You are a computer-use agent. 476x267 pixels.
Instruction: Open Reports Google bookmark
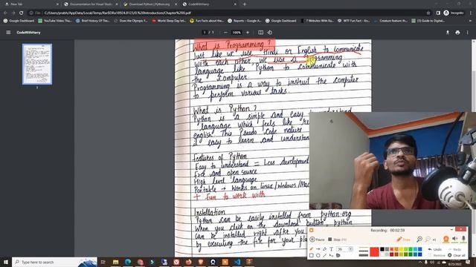[245, 21]
